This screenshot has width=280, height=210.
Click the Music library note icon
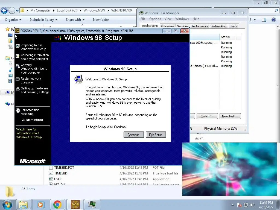(x=11, y=69)
